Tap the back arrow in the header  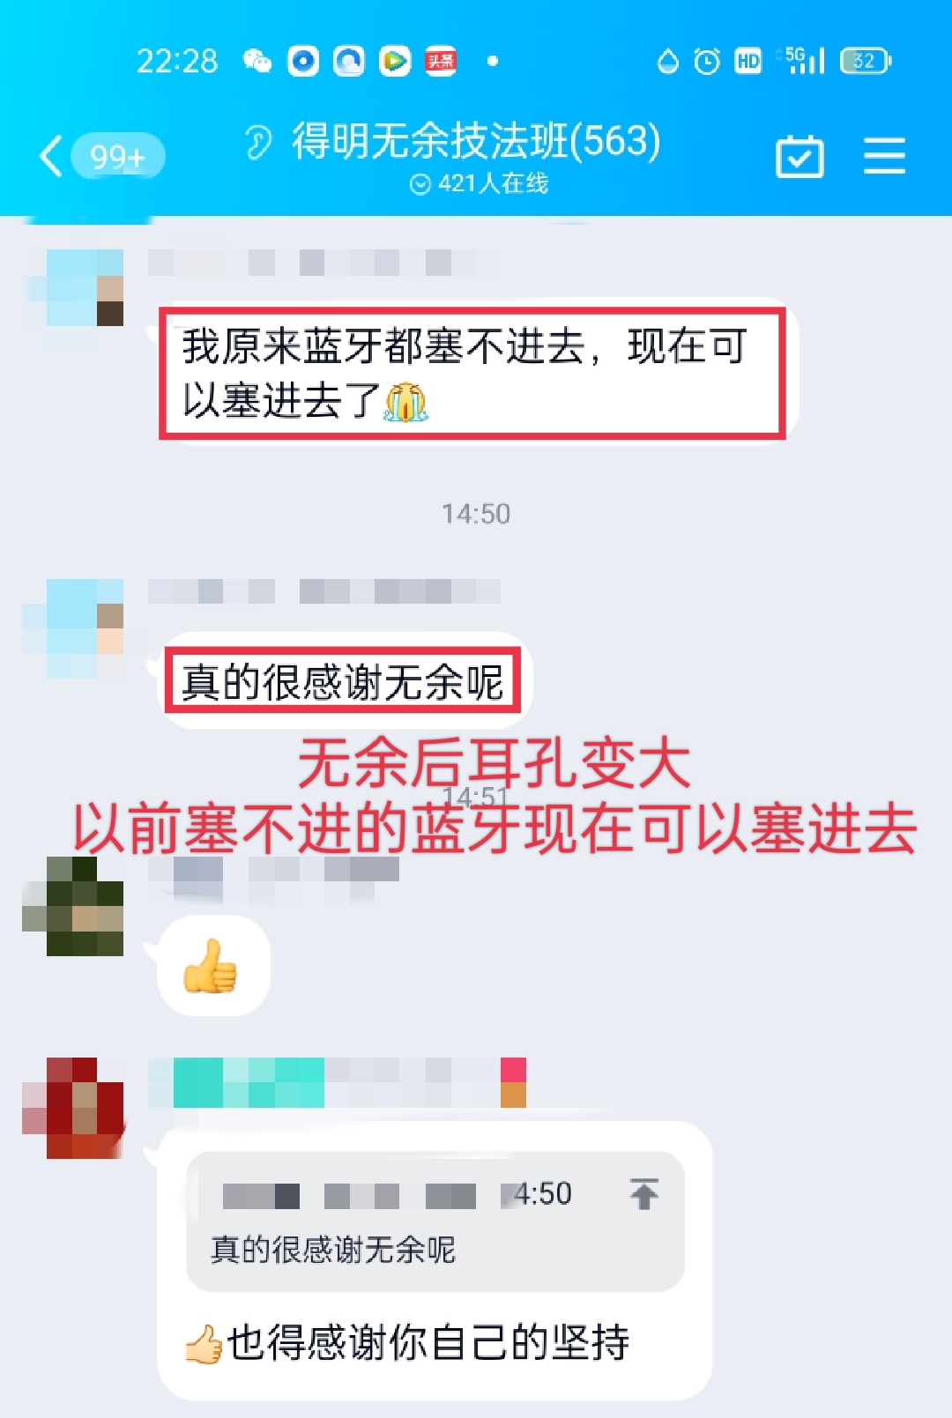point(51,157)
